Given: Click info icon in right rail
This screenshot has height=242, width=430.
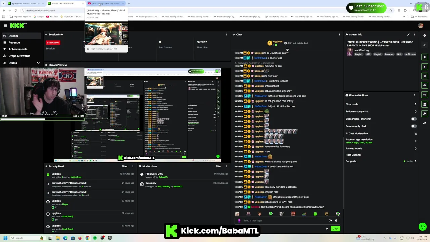Looking at the screenshot, I should pyautogui.click(x=425, y=35).
